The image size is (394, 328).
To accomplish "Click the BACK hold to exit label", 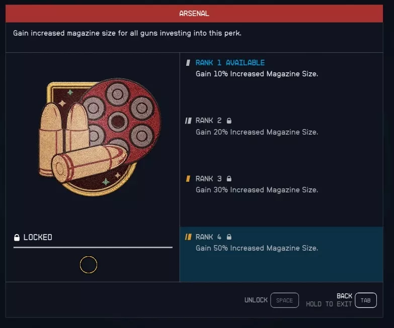I will tap(329, 300).
